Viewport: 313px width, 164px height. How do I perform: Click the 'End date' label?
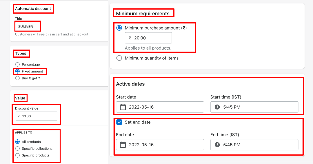tap(125, 135)
